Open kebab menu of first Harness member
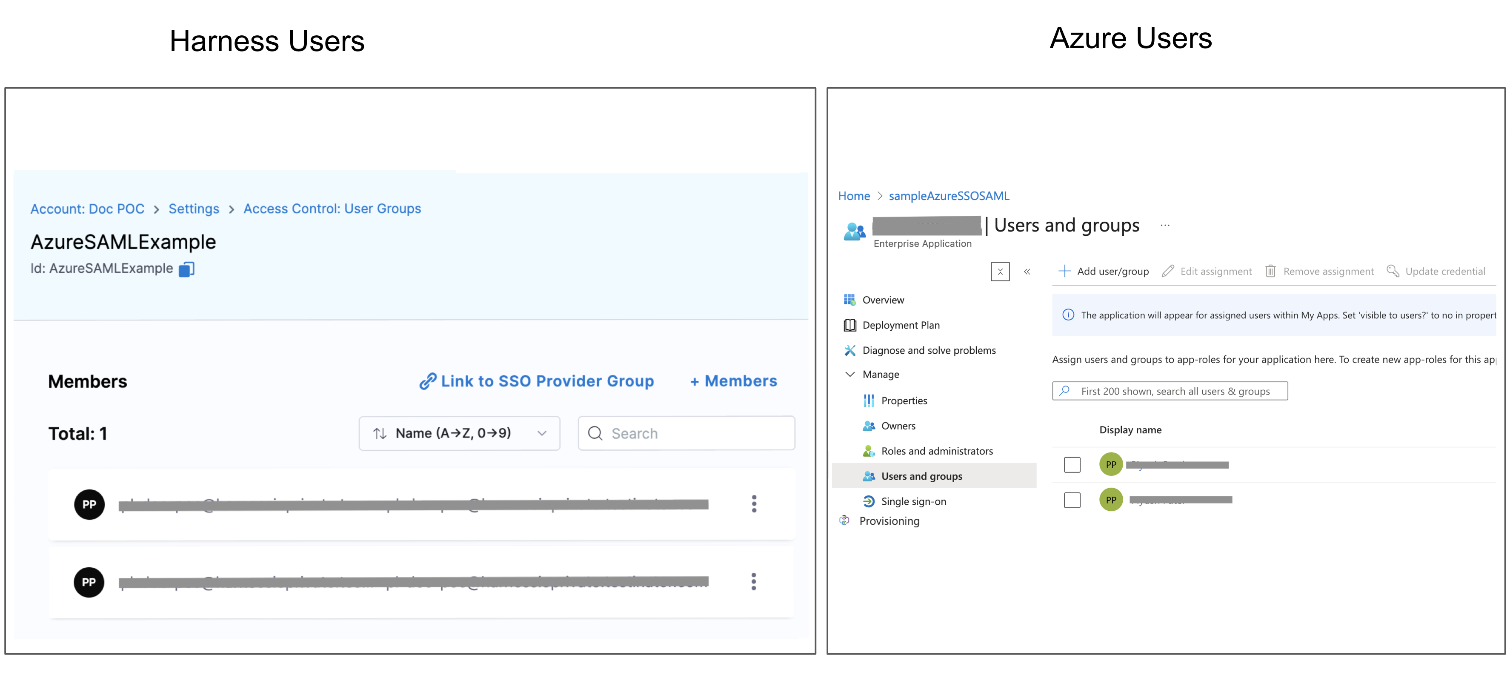The width and height of the screenshot is (1510, 675). (754, 504)
